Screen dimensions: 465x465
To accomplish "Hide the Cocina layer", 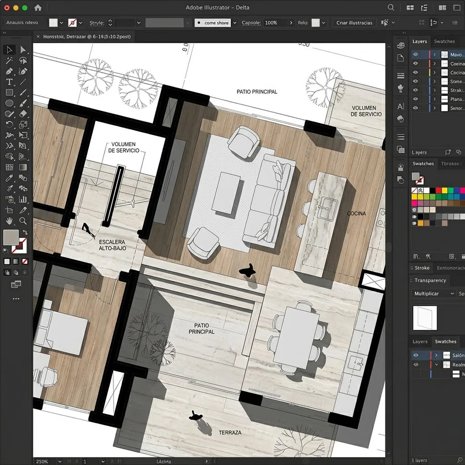I will (416, 72).
